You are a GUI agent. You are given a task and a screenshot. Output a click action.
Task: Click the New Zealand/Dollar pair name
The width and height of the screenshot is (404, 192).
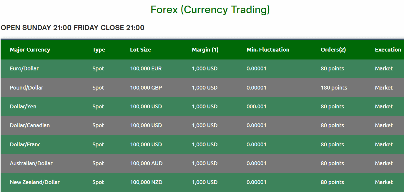[35, 182]
